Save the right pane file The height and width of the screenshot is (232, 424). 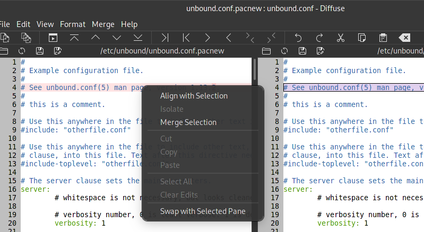pos(302,51)
